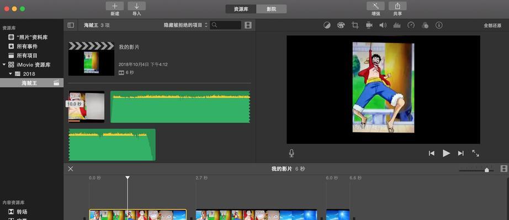Click the 2018年10月4日 下午4:12 date text
This screenshot has width=509, height=220.
click(x=143, y=64)
